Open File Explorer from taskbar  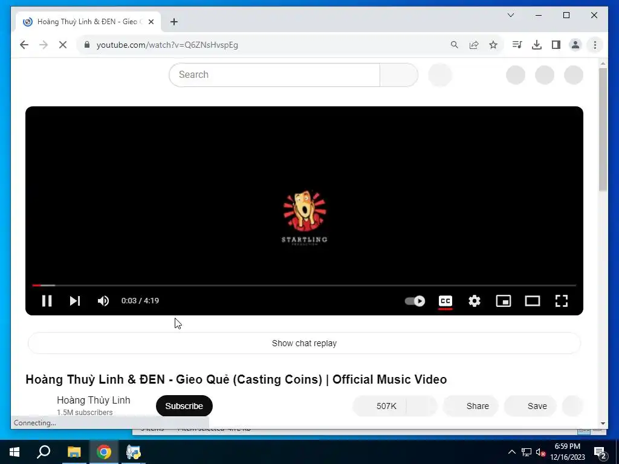[x=74, y=452]
